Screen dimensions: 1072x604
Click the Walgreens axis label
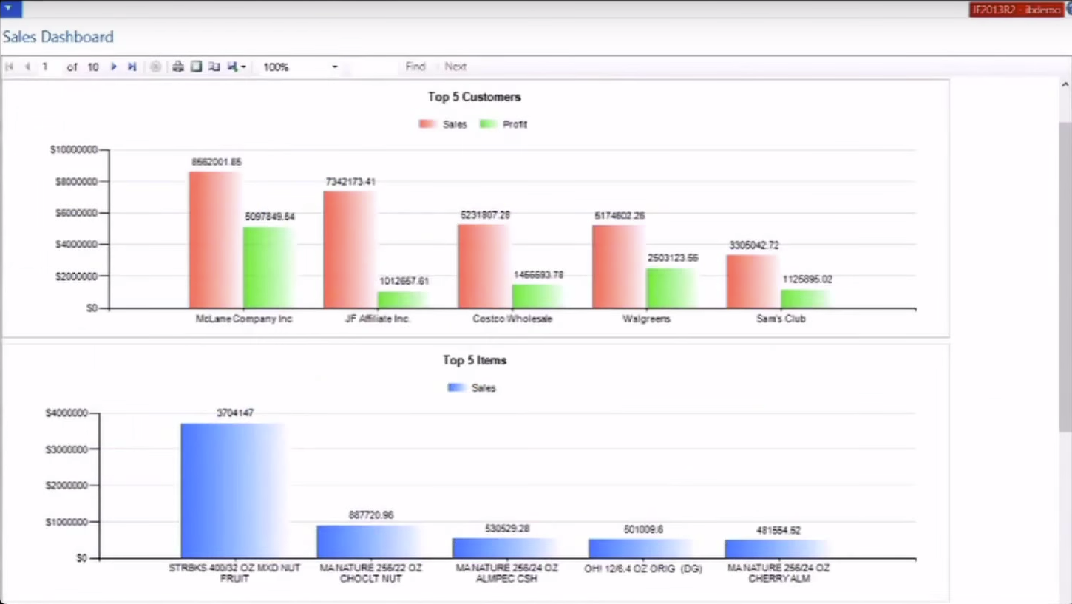pyautogui.click(x=646, y=319)
